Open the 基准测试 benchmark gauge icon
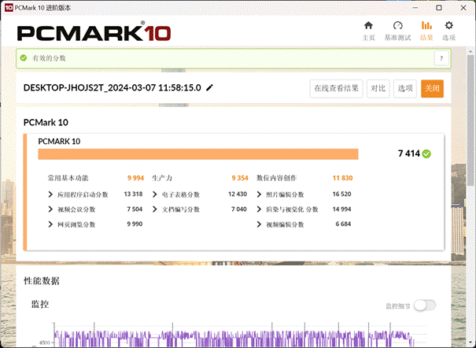Screen dimensions: 476x348 397,30
